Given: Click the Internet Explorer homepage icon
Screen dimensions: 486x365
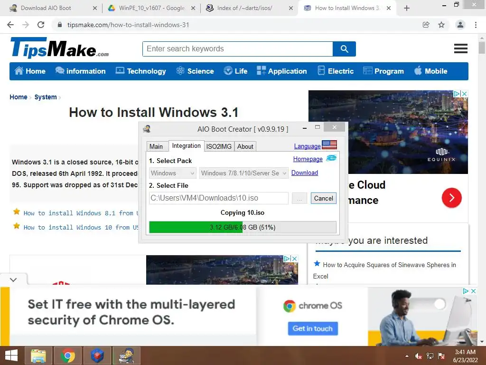Looking at the screenshot, I should 331,158.
